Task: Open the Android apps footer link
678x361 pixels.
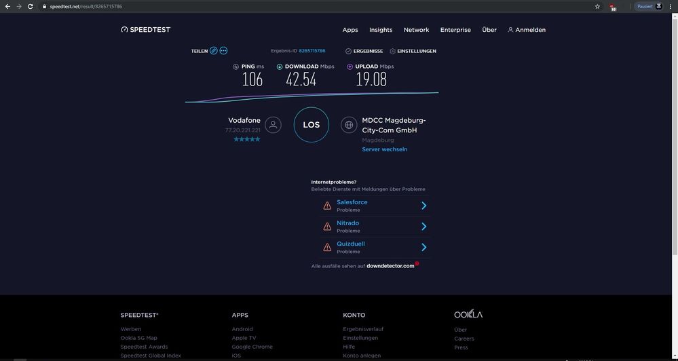Action: [242, 329]
